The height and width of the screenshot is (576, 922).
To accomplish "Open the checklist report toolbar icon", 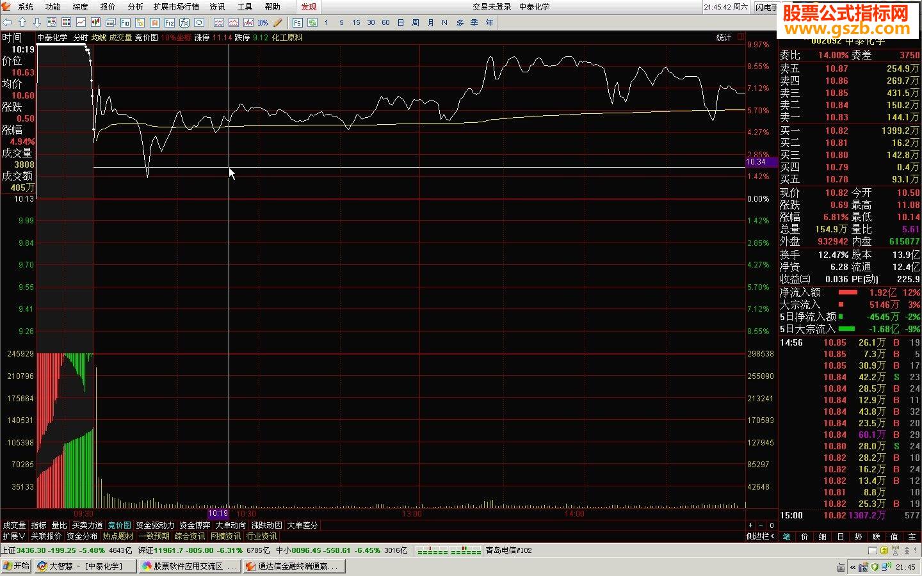I will pos(52,22).
